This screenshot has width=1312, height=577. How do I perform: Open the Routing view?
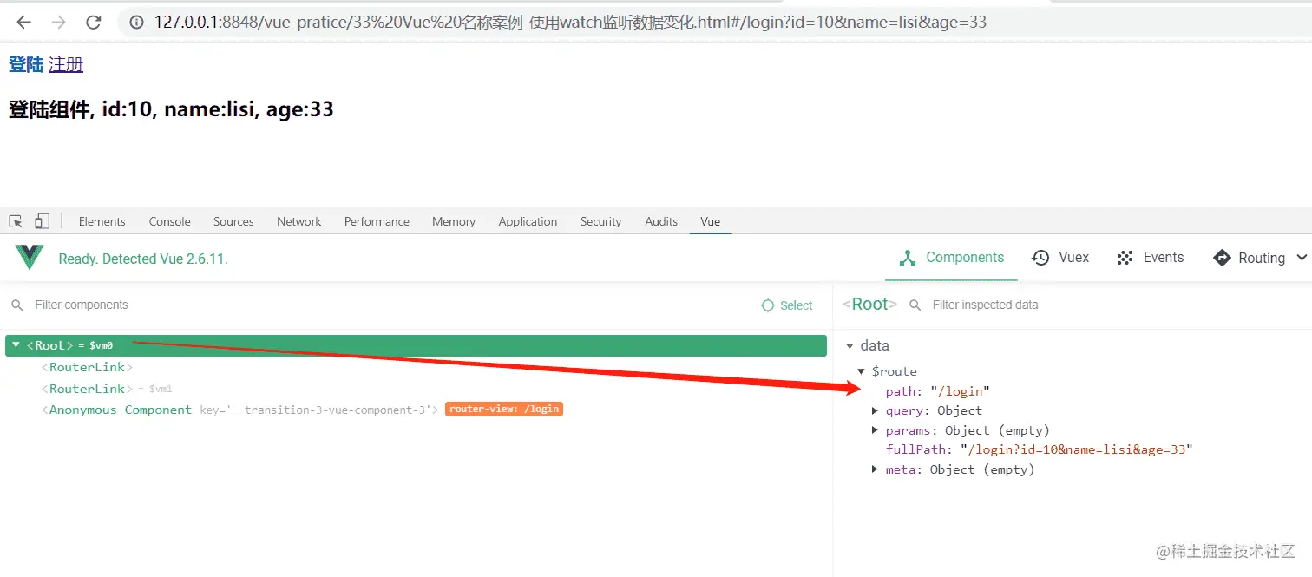pos(1249,258)
